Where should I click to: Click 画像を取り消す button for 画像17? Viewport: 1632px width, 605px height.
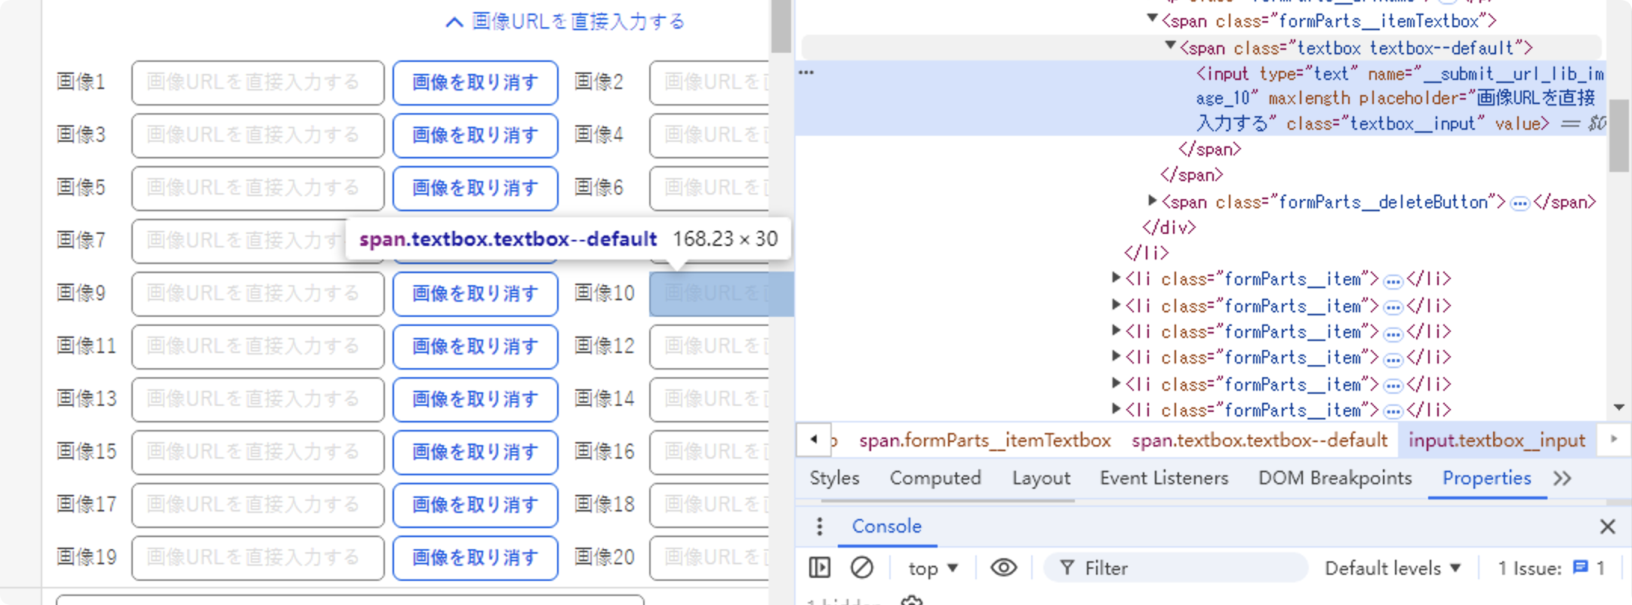476,505
